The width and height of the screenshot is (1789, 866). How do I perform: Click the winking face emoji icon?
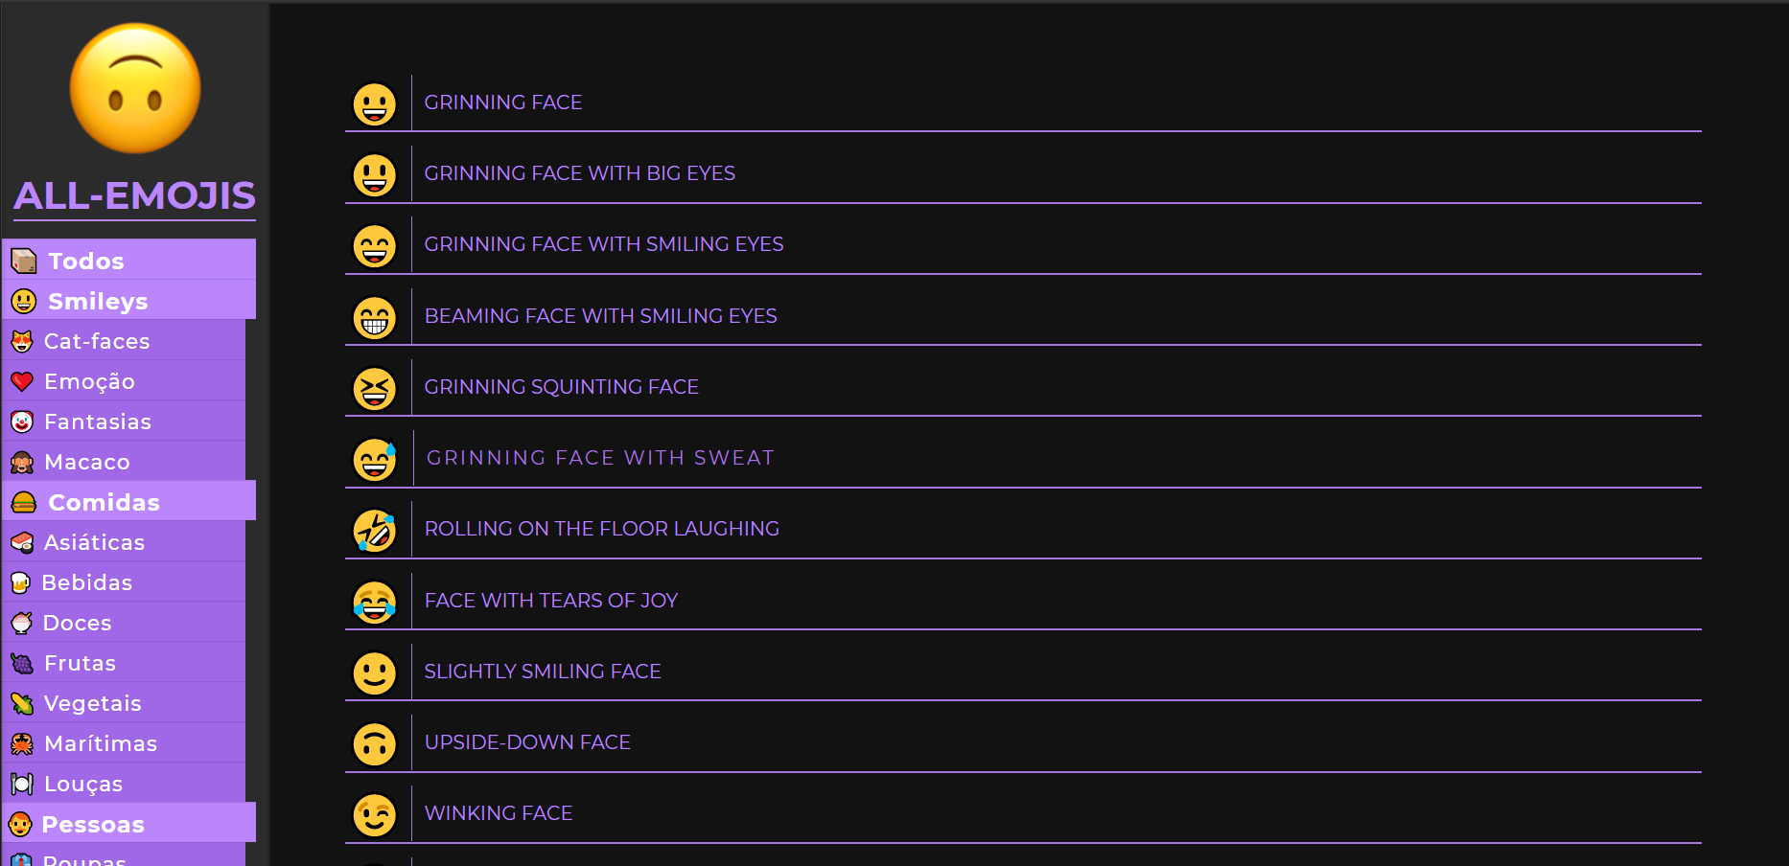(x=375, y=814)
